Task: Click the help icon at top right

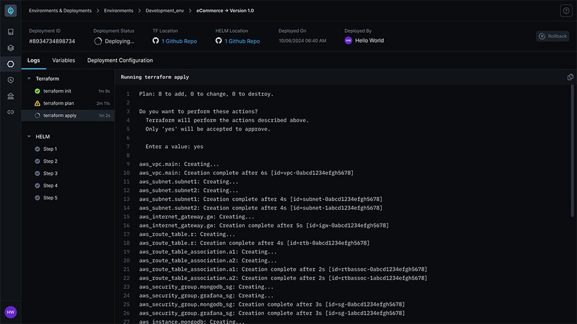Action: click(x=566, y=11)
